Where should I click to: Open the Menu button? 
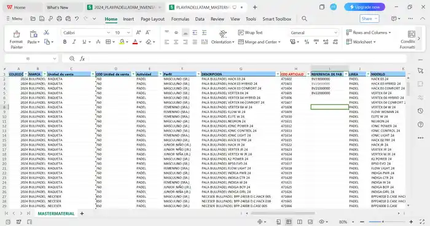[14, 18]
